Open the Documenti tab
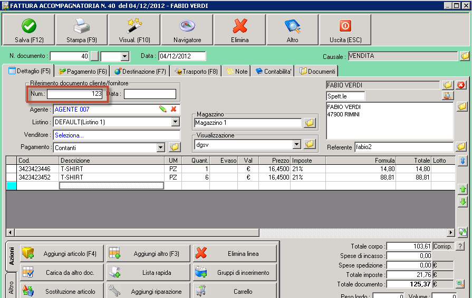The image size is (472, 298). [317, 72]
